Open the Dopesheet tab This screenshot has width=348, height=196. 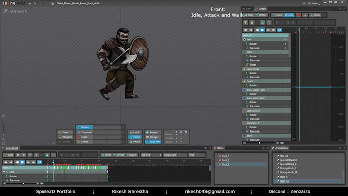(10, 148)
